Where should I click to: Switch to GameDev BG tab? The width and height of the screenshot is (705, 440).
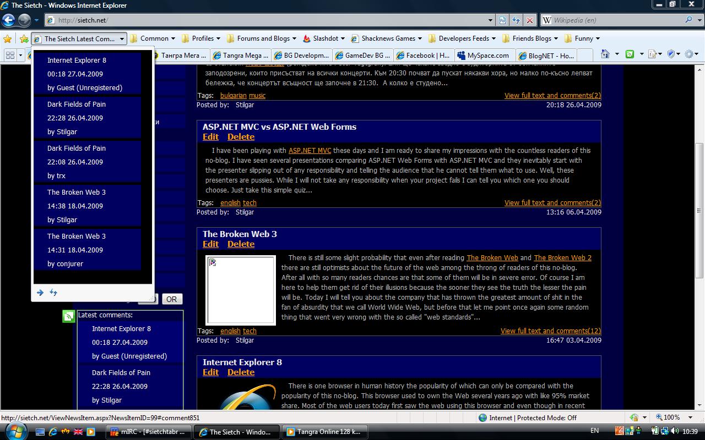(363, 55)
